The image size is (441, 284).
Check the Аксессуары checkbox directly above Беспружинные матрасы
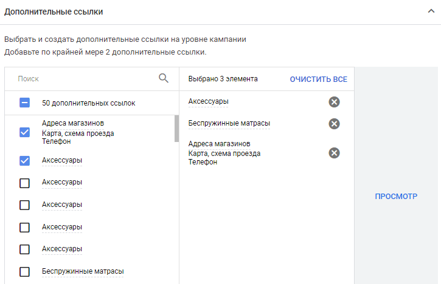[25, 249]
